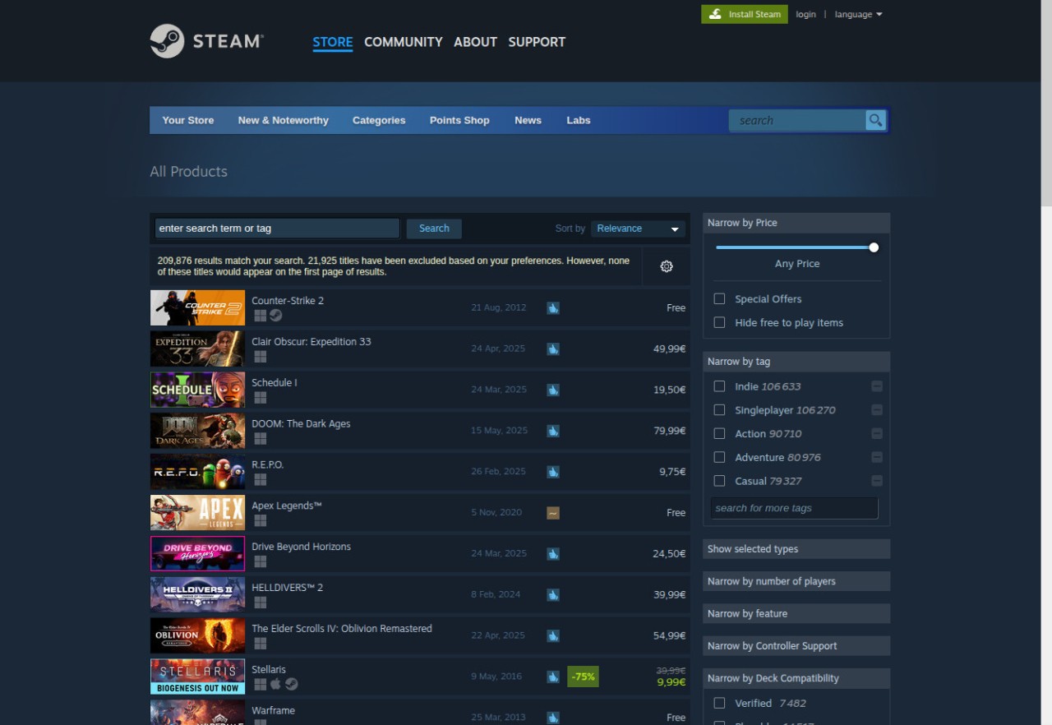This screenshot has height=725, width=1052.
Task: Check Hide free to play items
Action: pos(719,323)
